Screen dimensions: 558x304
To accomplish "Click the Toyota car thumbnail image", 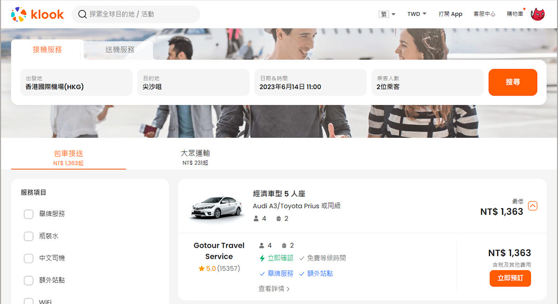I will pyautogui.click(x=217, y=207).
